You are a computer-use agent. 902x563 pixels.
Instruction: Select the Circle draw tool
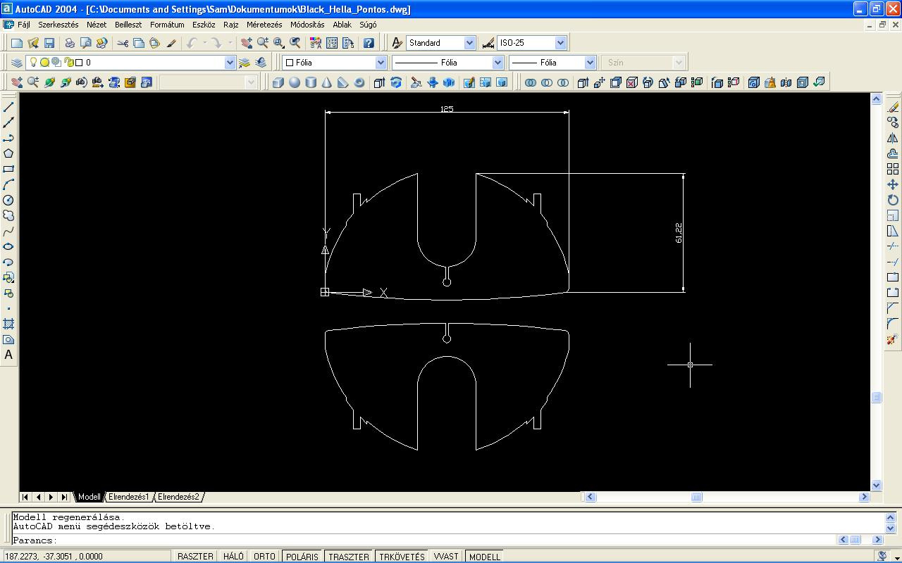(8, 200)
